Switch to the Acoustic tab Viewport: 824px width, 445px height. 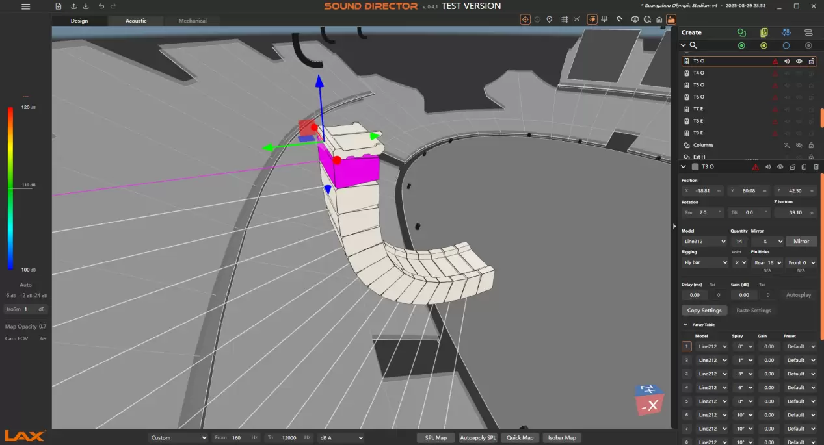[x=136, y=21]
